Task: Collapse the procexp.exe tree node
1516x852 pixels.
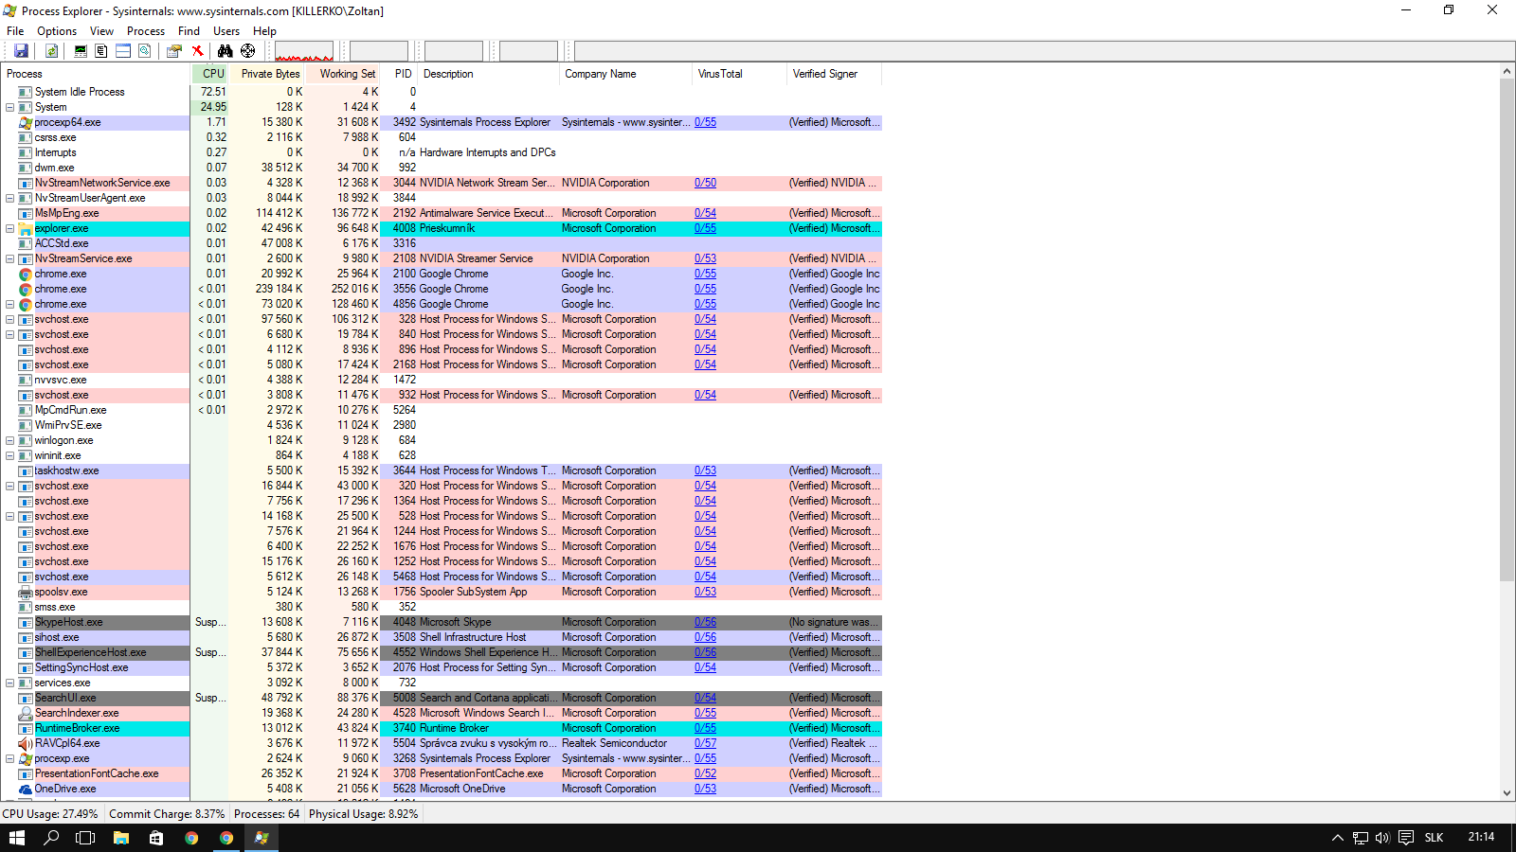Action: click(x=9, y=758)
